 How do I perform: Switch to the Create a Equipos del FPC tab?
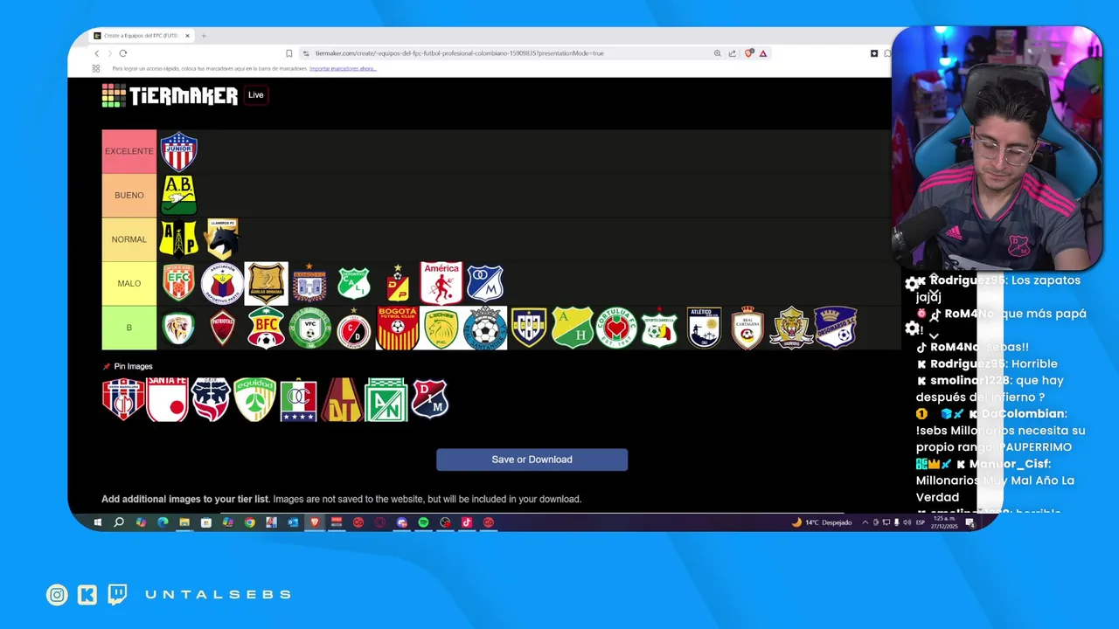(x=142, y=36)
